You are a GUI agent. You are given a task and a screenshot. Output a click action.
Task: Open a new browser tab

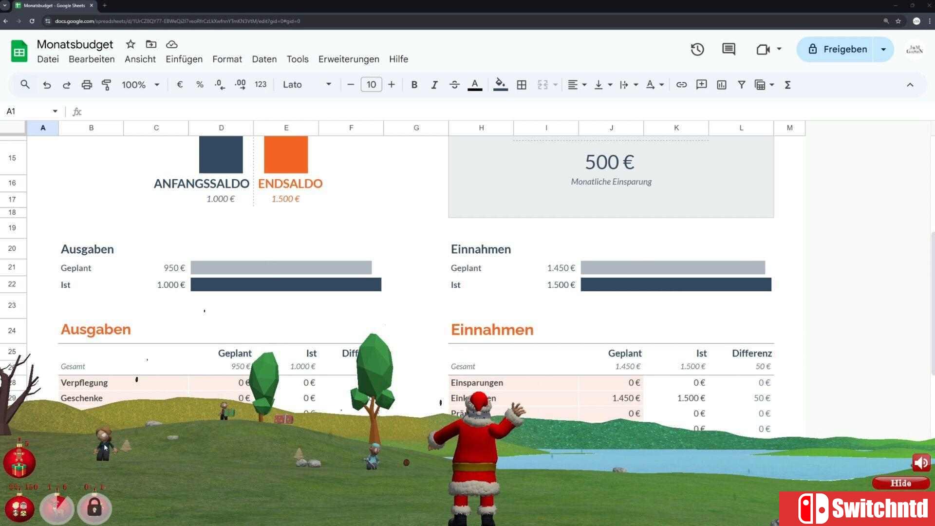pyautogui.click(x=105, y=5)
